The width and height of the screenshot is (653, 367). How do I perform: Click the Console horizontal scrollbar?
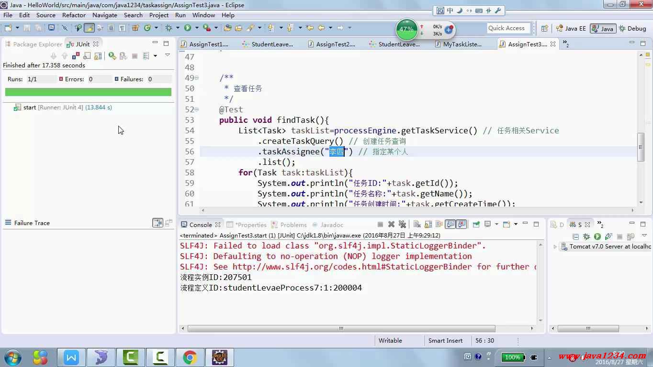tap(341, 329)
